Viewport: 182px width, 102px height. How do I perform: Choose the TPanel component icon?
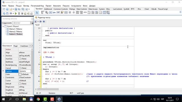click(x=100, y=12)
